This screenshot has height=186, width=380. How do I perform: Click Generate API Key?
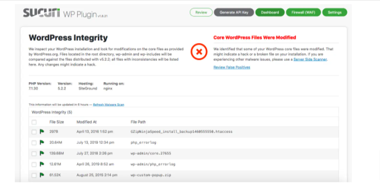click(x=234, y=12)
